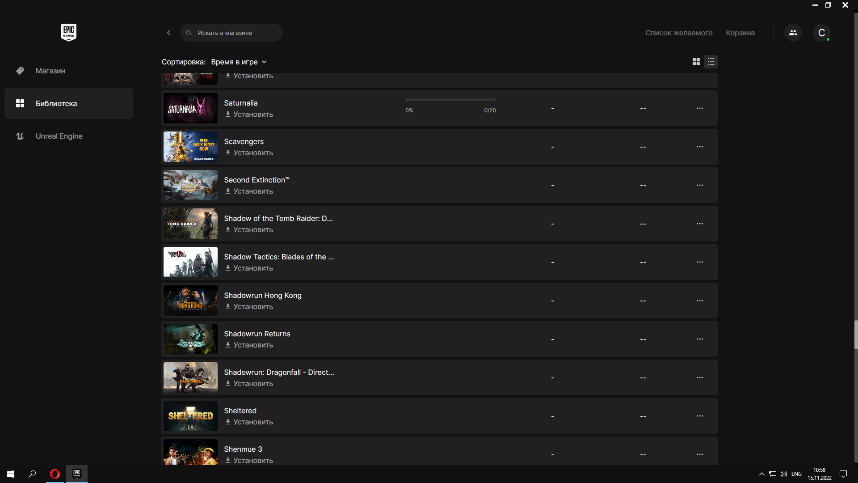Open the volume control in tray
Viewport: 858px width, 483px height.
(783, 474)
